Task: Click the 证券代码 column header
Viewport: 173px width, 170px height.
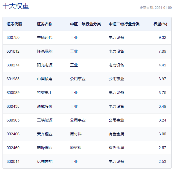Action: tap(14, 24)
